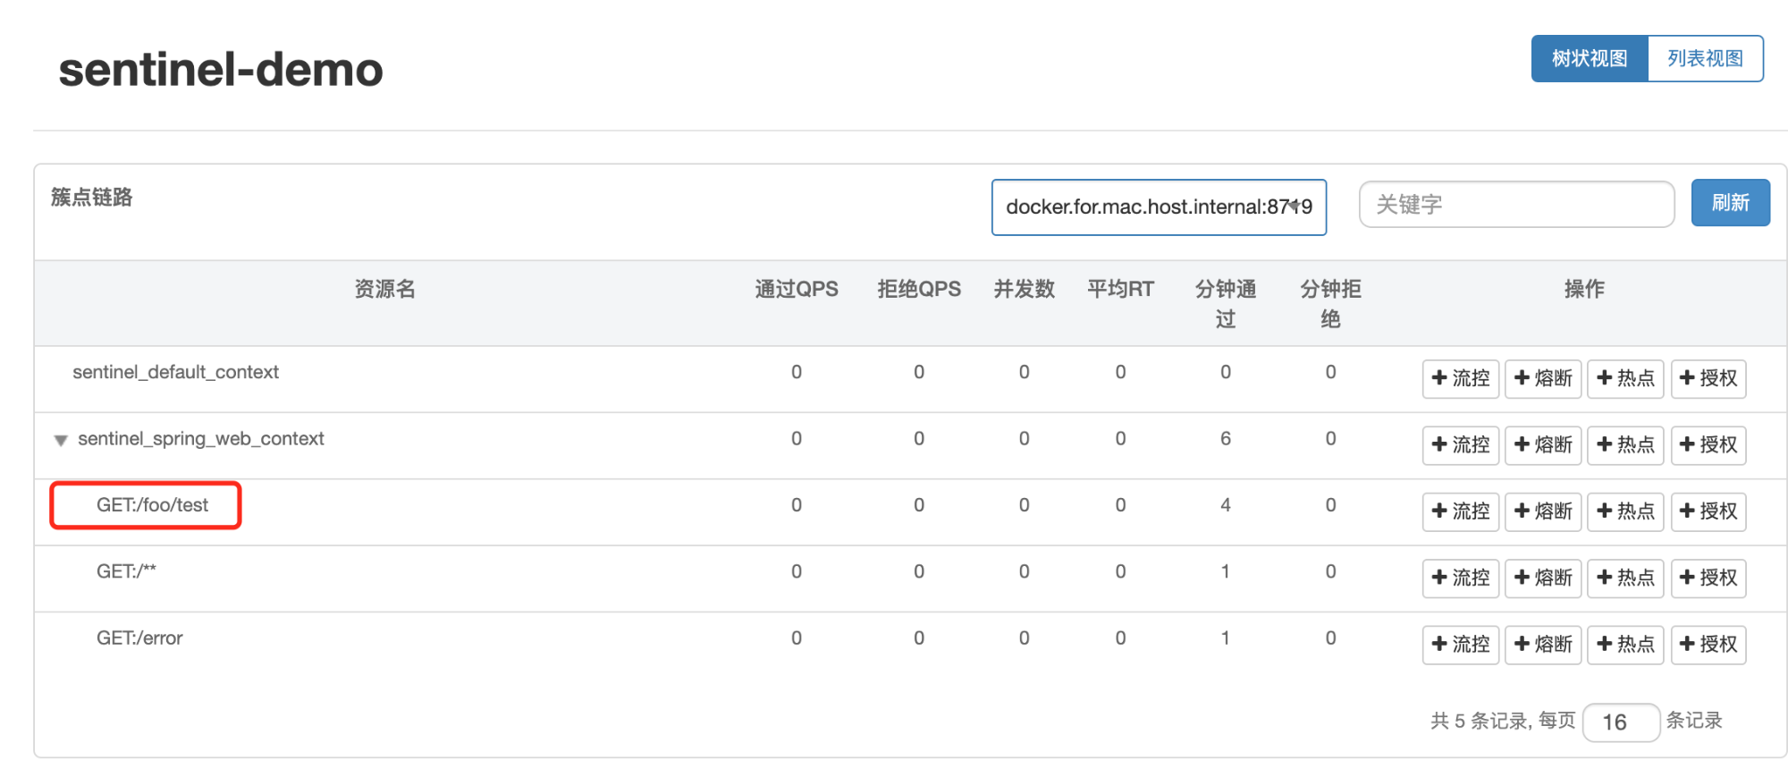Add 热点 rule for sentinel_default_context
Image resolution: width=1788 pixels, height=760 pixels.
point(1625,378)
